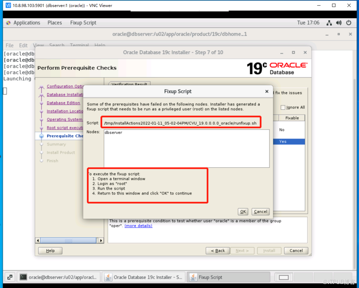Click the sidebar horizontal scrollbar thumb

point(68,240)
